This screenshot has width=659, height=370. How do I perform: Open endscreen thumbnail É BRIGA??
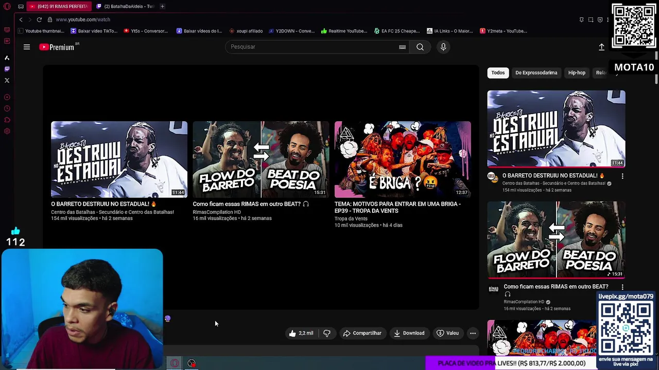(403, 159)
